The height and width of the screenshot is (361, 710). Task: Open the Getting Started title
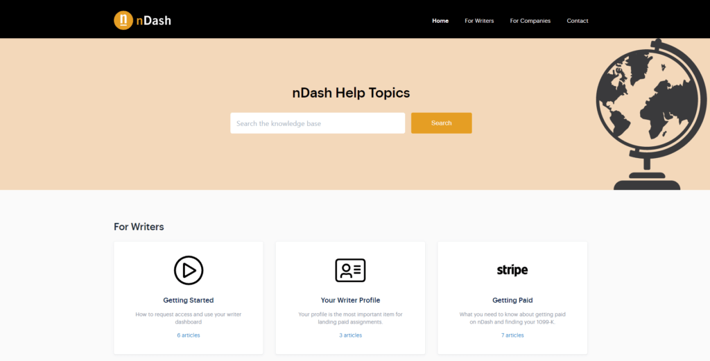click(189, 300)
